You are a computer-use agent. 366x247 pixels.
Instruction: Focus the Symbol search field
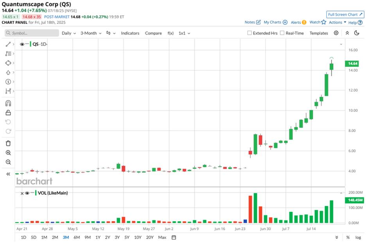tap(32, 33)
